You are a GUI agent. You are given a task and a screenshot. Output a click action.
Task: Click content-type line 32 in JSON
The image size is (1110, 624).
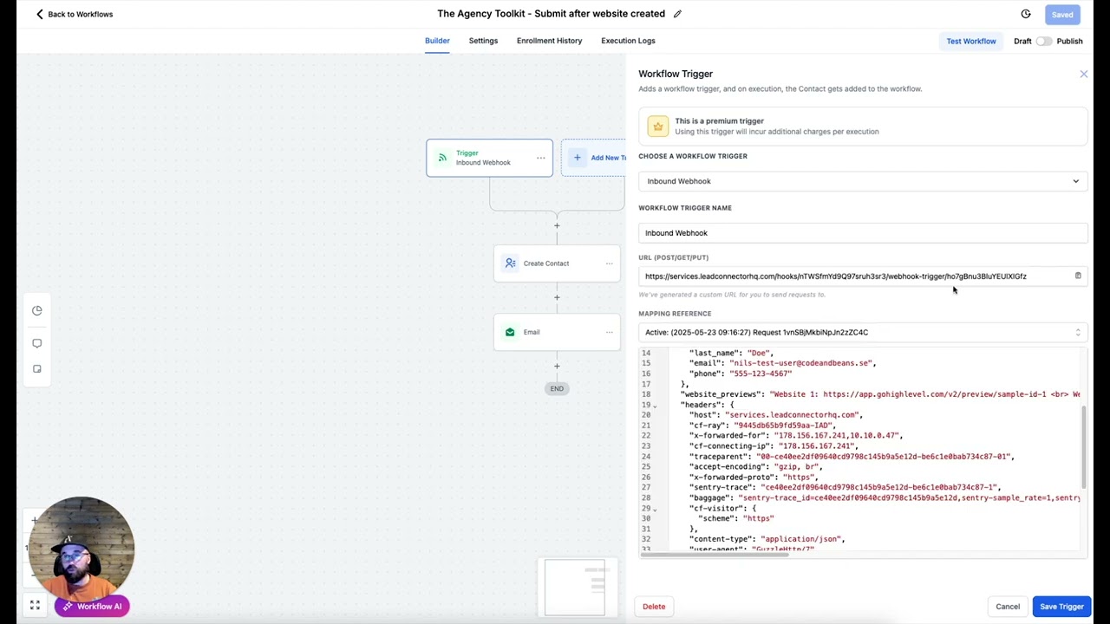(767, 539)
